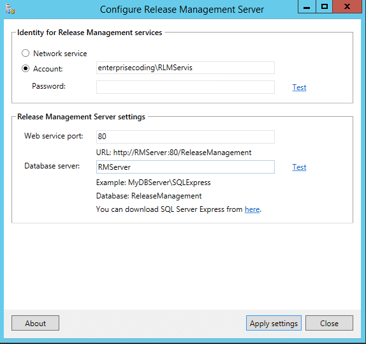Focus the Account field containing enterprisecoding\RLMServis

pos(186,68)
